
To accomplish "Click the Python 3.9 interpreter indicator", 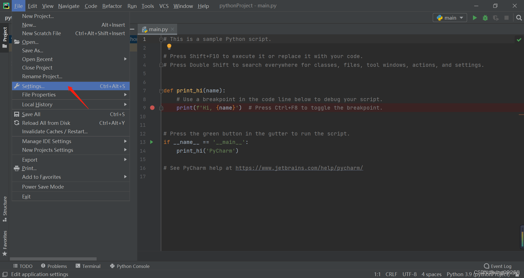I will tap(478, 274).
